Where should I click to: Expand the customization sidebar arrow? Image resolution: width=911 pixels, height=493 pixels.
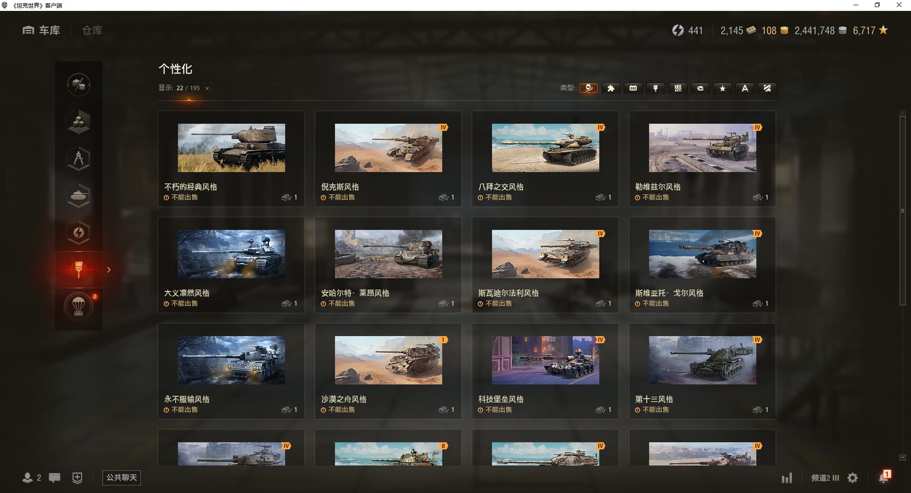pyautogui.click(x=109, y=270)
